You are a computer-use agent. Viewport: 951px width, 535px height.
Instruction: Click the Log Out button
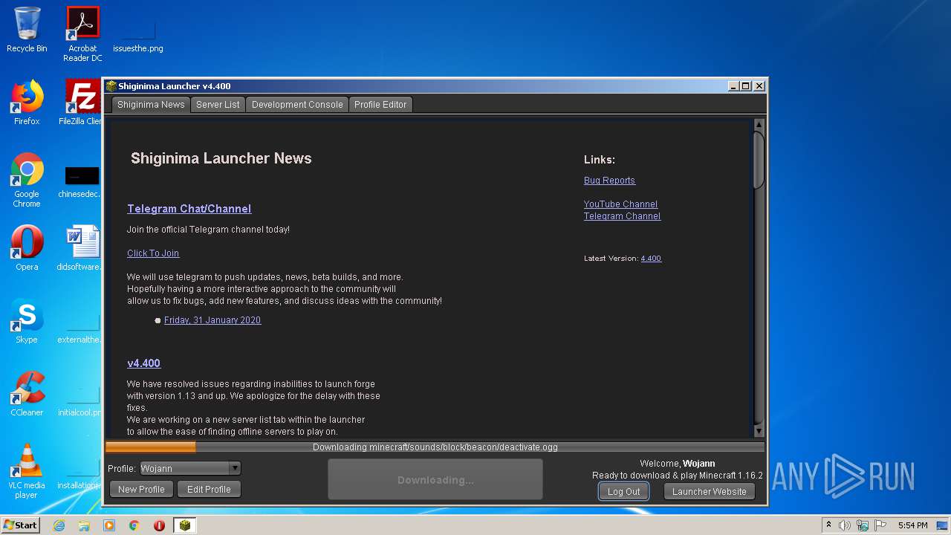point(623,491)
